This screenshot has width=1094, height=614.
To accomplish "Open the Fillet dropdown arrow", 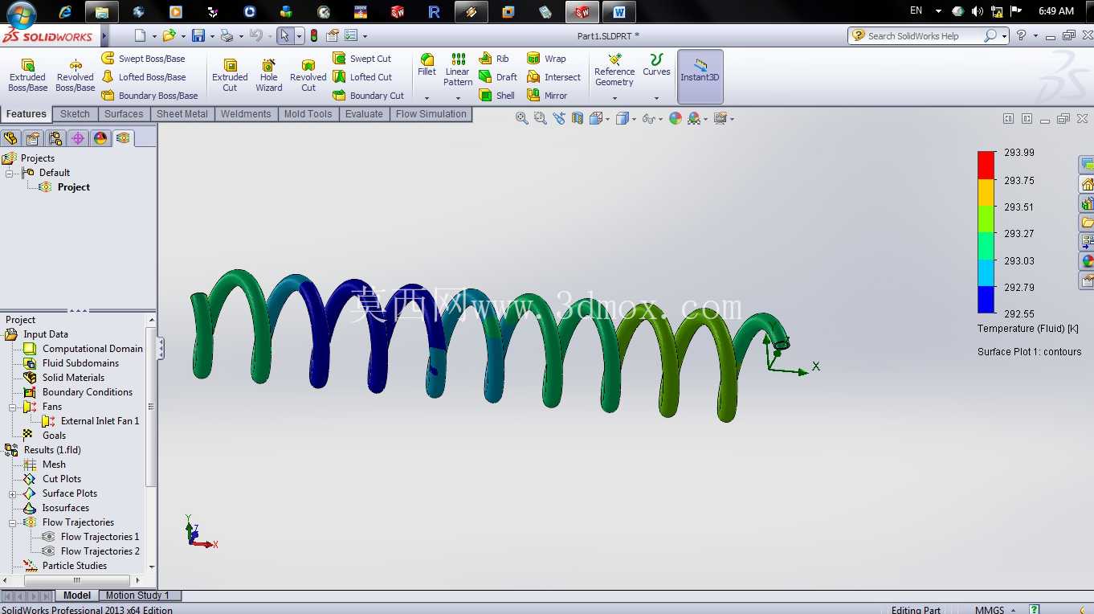I will 427,99.
